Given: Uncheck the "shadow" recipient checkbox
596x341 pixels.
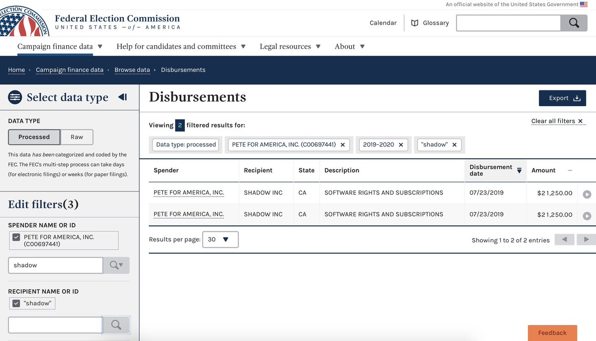Looking at the screenshot, I should (x=16, y=303).
